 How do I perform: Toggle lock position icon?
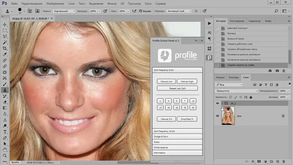point(241,97)
